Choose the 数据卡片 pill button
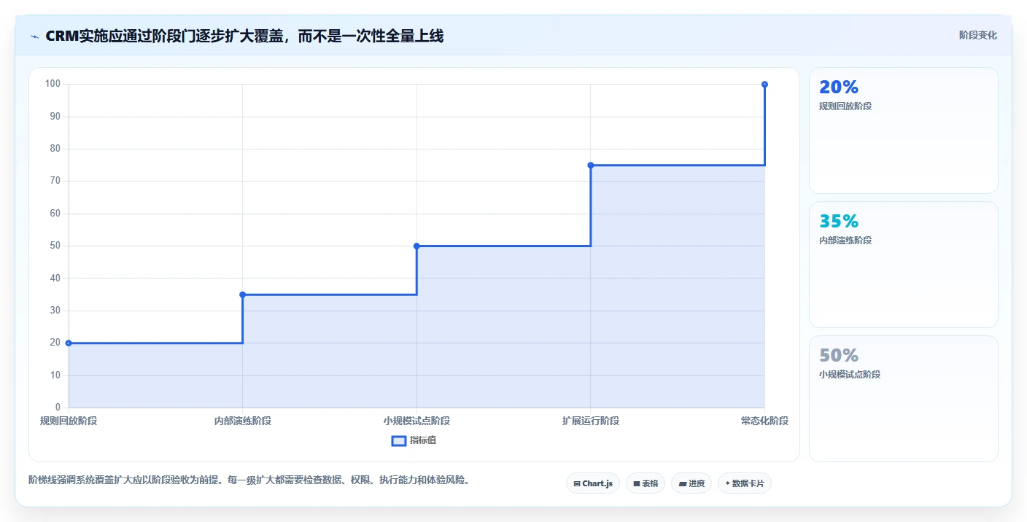This screenshot has height=522, width=1027. point(744,483)
